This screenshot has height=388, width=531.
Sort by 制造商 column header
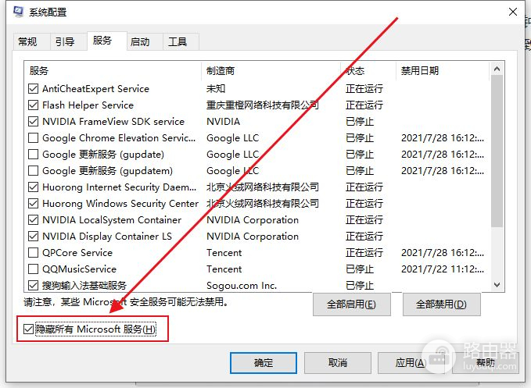(x=271, y=71)
